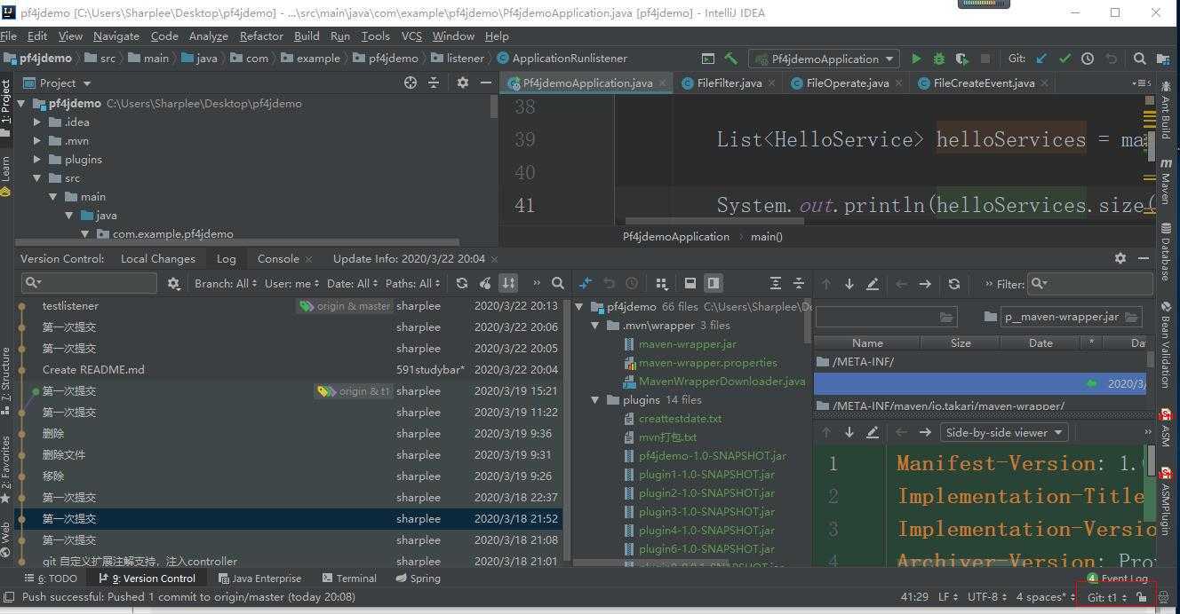Open the 6: TODO tool window button
The width and height of the screenshot is (1180, 614).
coord(50,579)
